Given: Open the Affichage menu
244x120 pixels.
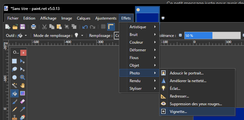Looking at the screenshot, I should pyautogui.click(x=48, y=18).
